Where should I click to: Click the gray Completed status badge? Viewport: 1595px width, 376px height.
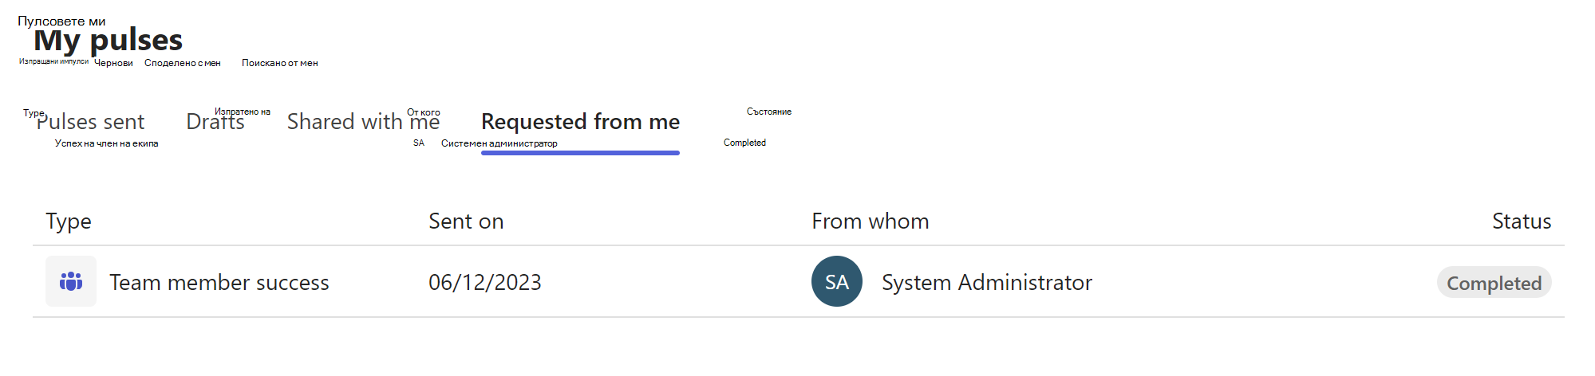[1494, 283]
